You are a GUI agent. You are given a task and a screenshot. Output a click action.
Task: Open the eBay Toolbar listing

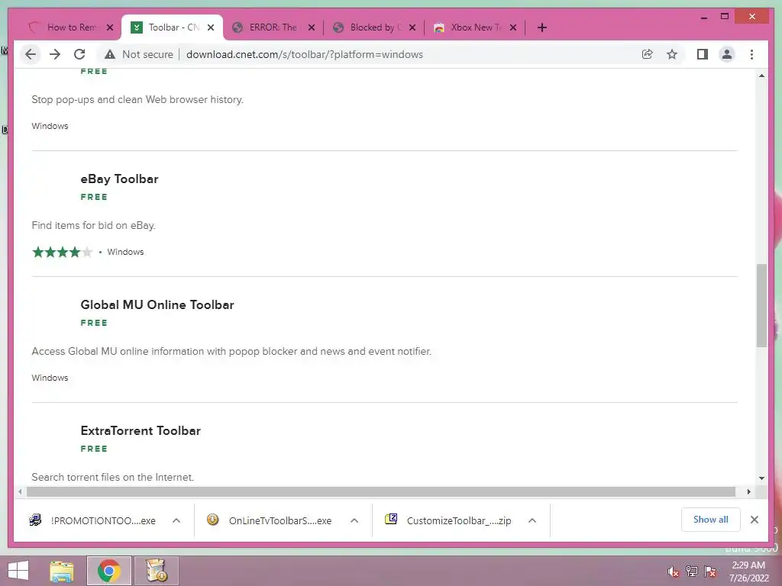tap(119, 179)
